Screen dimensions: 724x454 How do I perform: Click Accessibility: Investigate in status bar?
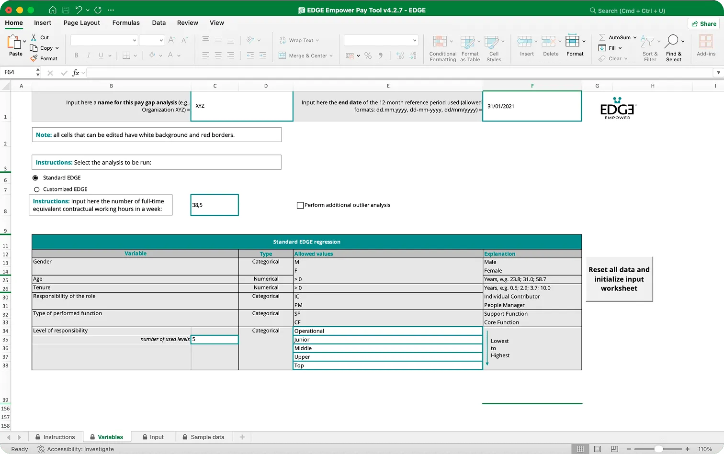coord(76,449)
